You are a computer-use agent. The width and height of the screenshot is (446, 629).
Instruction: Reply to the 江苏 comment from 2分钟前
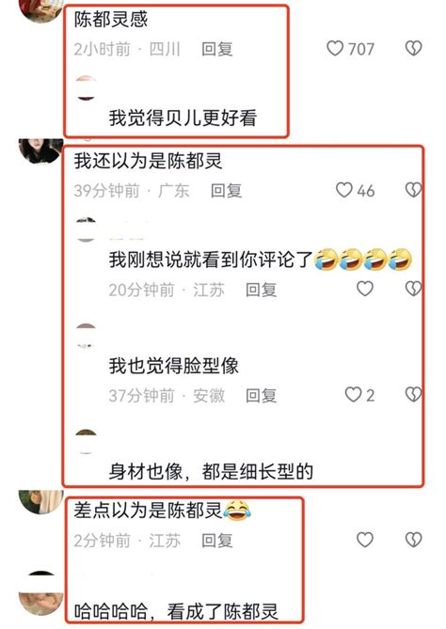click(217, 541)
